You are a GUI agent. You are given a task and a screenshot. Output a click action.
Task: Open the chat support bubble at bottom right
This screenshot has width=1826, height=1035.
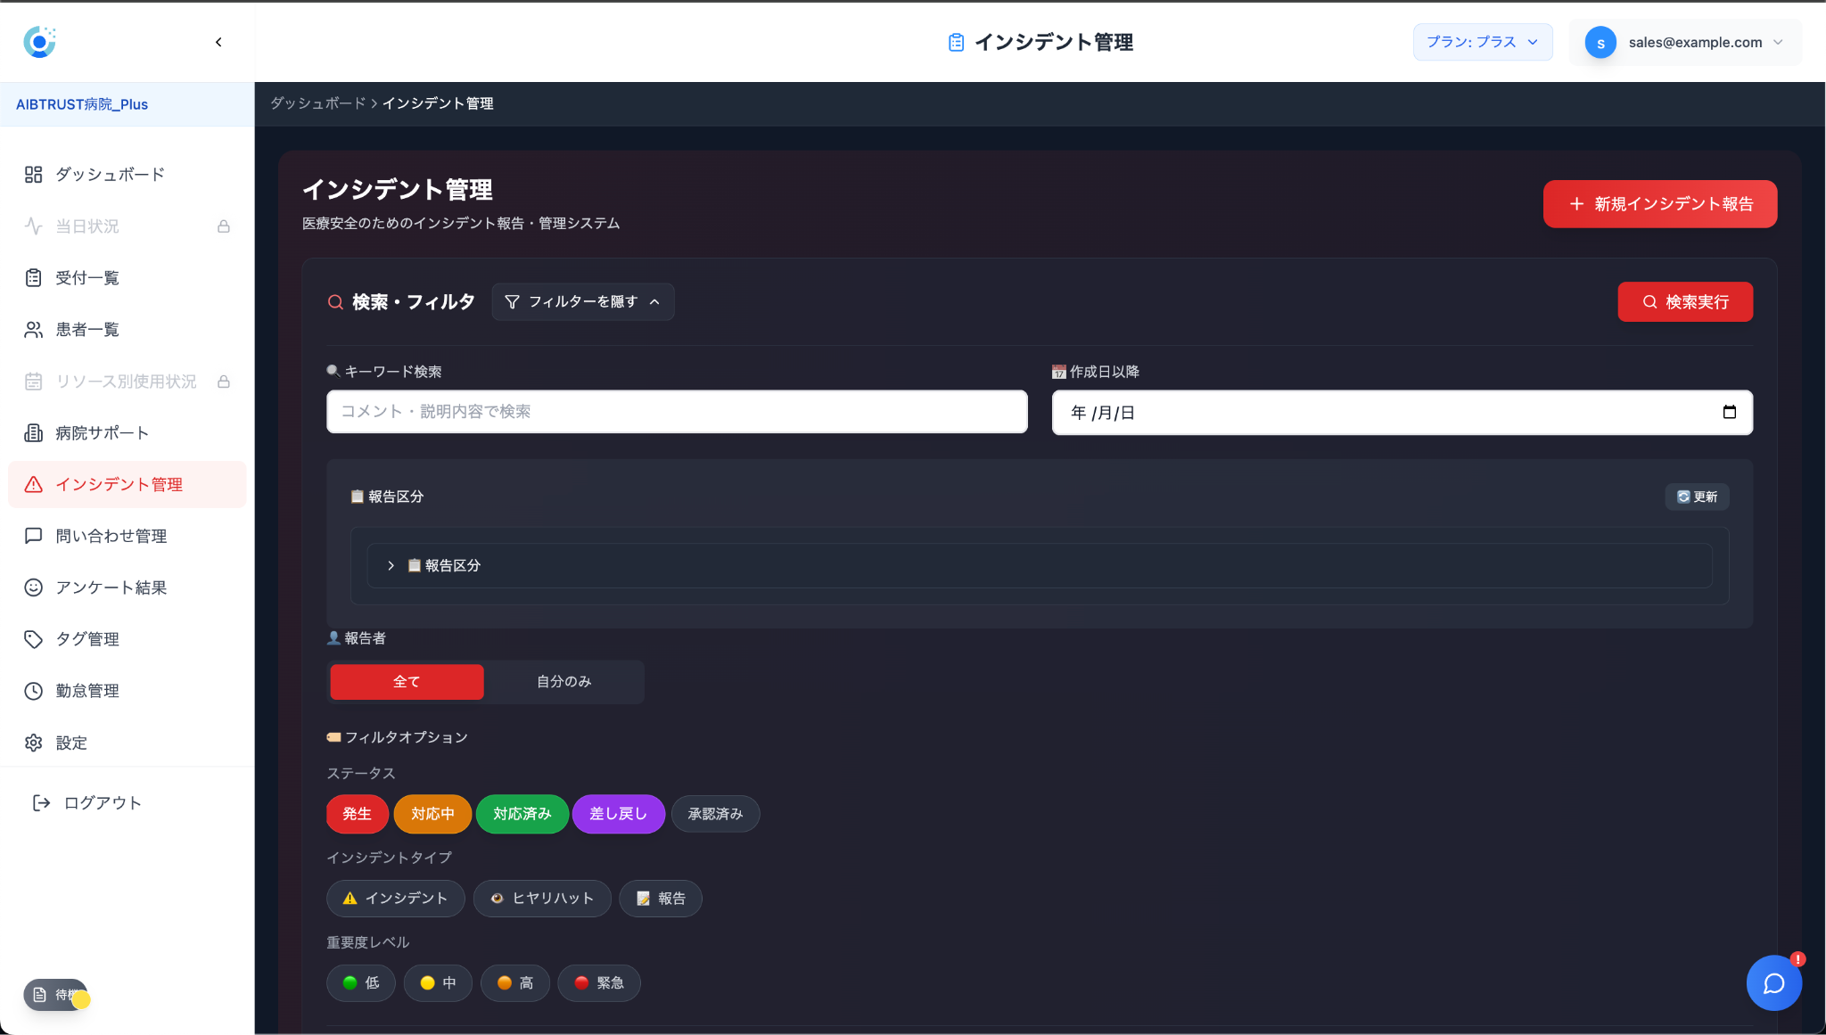click(x=1773, y=983)
